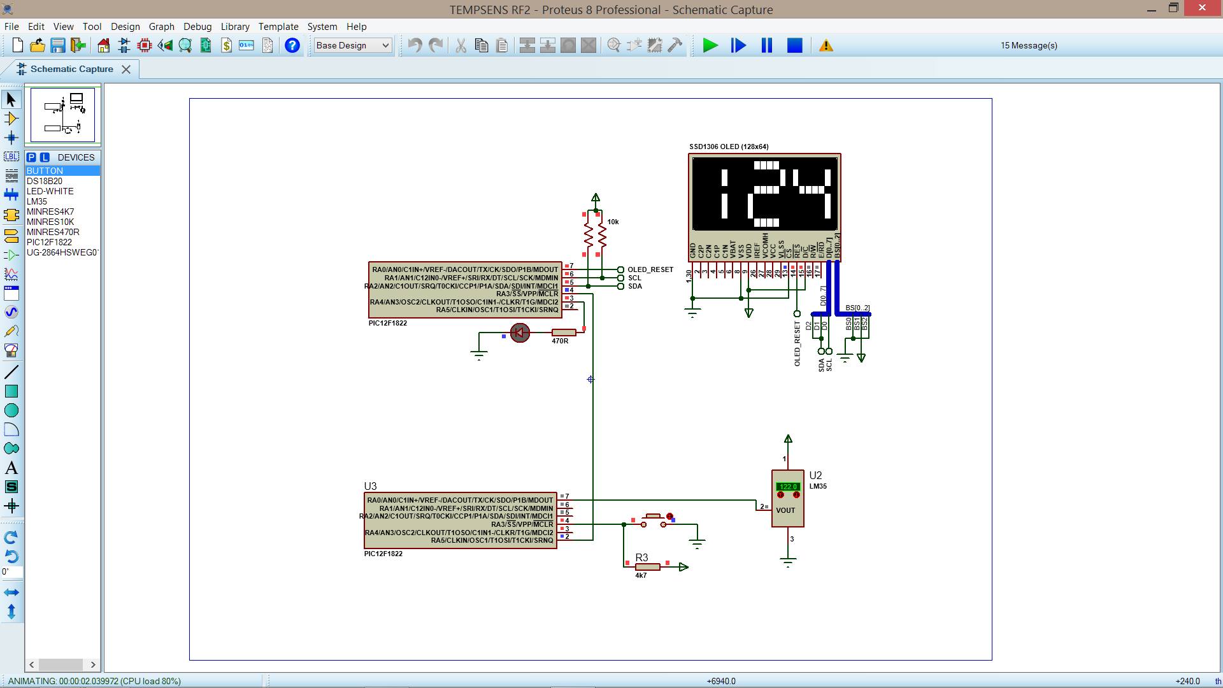This screenshot has height=688, width=1223.
Task: Open the Debug menu
Action: 197,27
